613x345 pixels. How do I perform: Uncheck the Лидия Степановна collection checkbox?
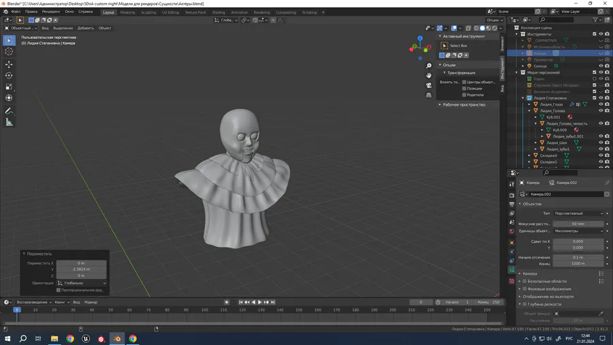[x=595, y=98]
